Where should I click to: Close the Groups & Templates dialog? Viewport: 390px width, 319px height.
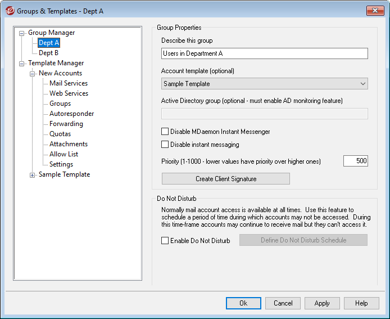(374, 11)
